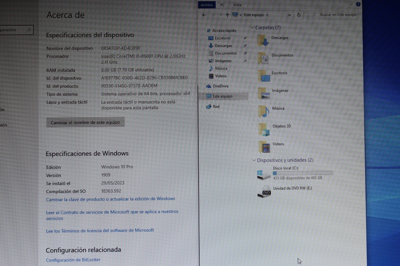The height and width of the screenshot is (266, 400).
Task: Open the Cambiar la clave de producto link
Action: pos(111,199)
